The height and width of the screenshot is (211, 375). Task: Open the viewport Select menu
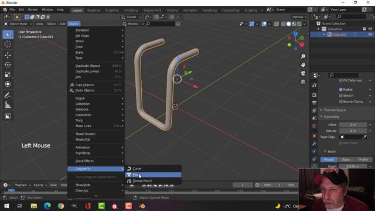[x=51, y=24]
